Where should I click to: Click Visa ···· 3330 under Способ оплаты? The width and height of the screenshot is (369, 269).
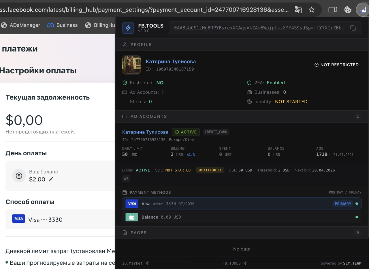pos(45,220)
